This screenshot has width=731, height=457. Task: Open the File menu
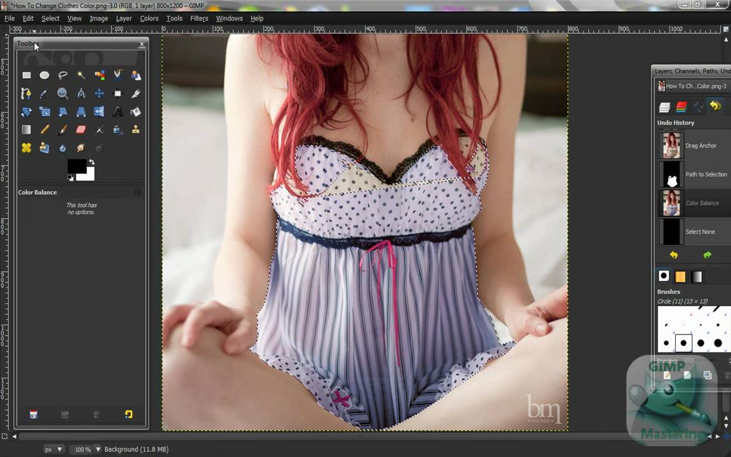click(10, 18)
